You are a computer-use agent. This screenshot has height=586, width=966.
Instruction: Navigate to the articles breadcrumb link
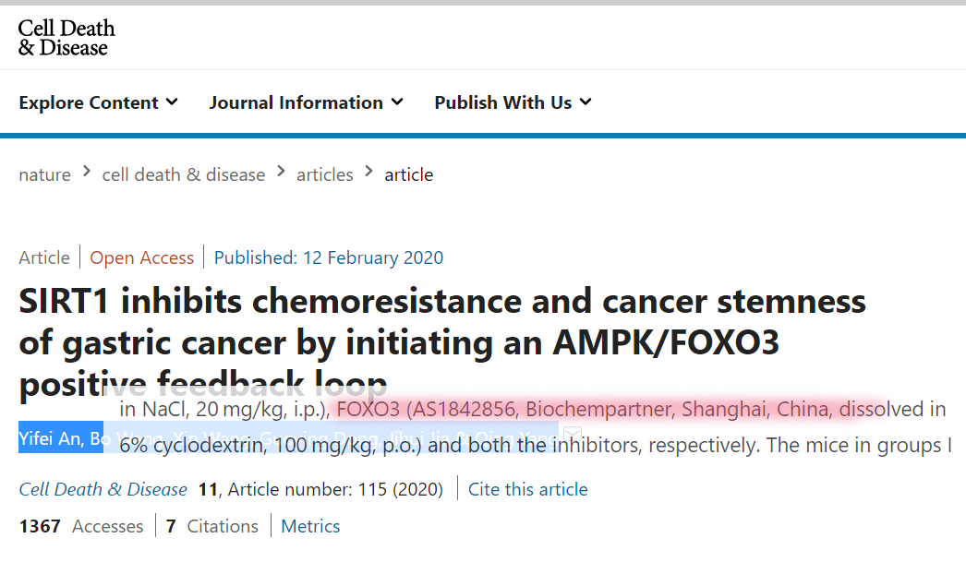[325, 174]
